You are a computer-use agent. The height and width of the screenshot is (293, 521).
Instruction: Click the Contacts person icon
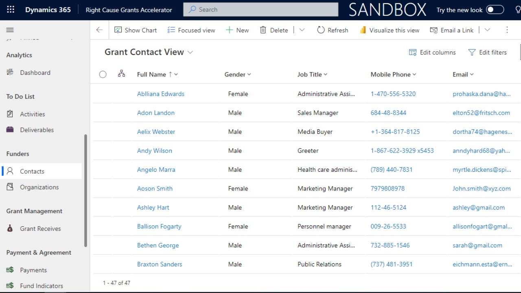[x=10, y=171]
